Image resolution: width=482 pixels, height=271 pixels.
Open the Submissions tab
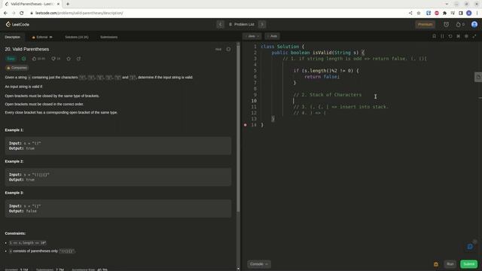pyautogui.click(x=108, y=37)
